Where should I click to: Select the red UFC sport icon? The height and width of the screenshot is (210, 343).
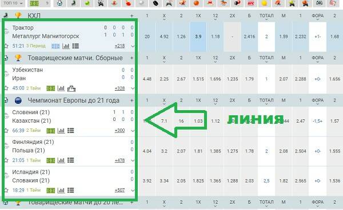point(251,3)
